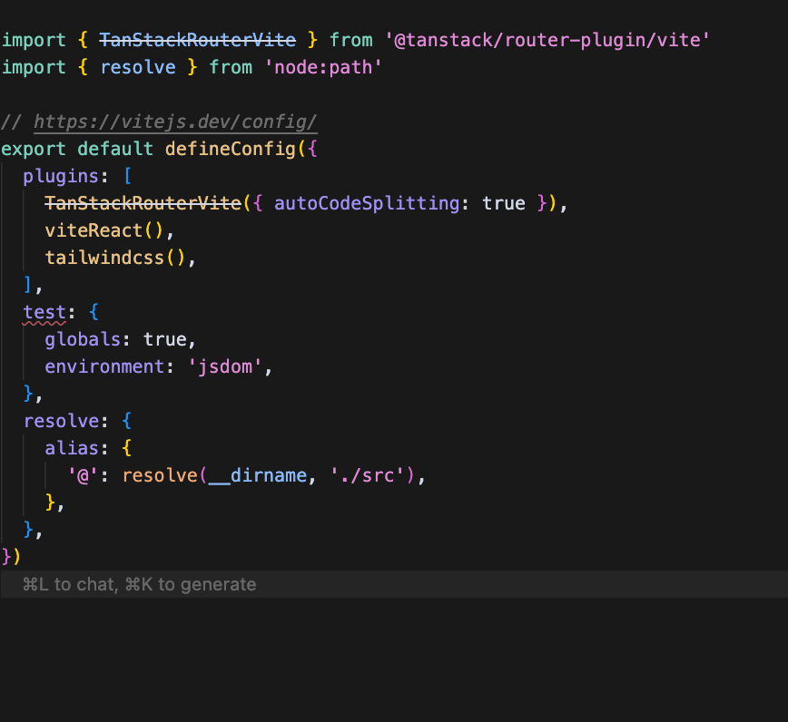This screenshot has height=722, width=788.
Task: Click the autoCodeSplitting option key
Action: point(367,203)
